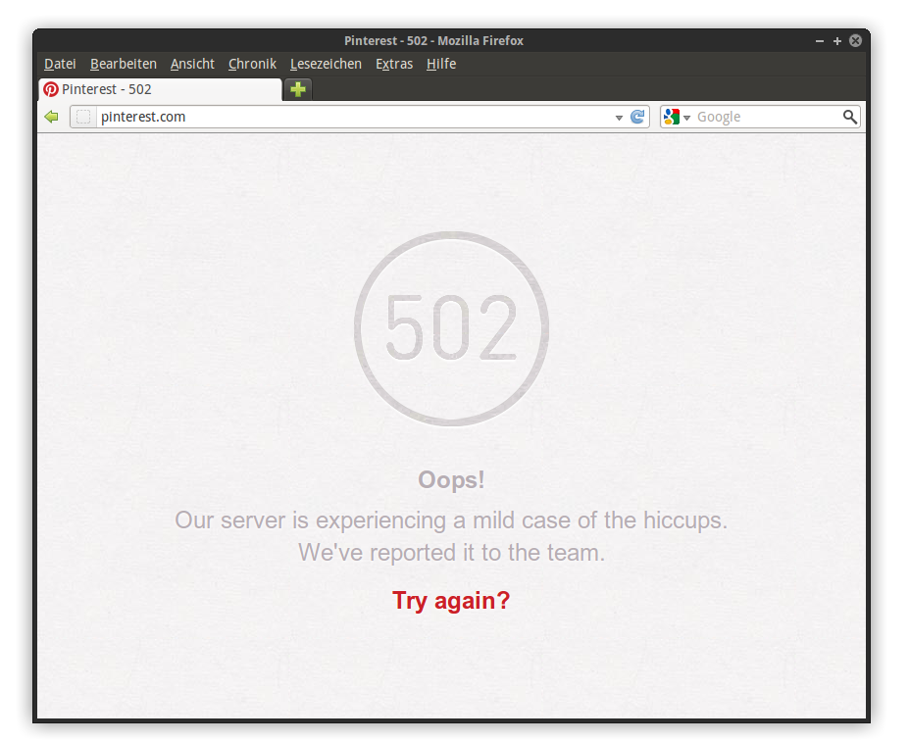
Task: Click the text 'We've reported it to the team.'
Action: pyautogui.click(x=452, y=553)
